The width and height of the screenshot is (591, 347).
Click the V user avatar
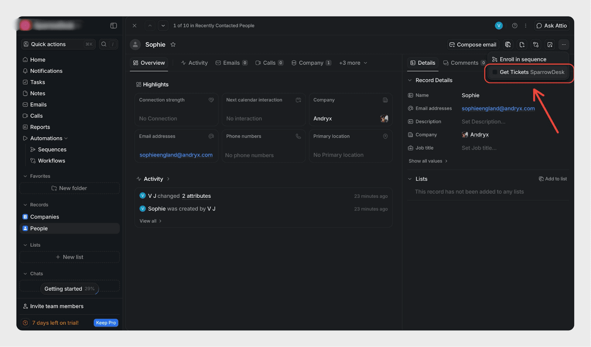(x=499, y=25)
